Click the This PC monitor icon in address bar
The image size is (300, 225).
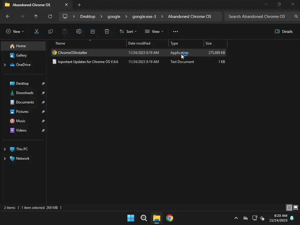pyautogui.click(x=65, y=16)
